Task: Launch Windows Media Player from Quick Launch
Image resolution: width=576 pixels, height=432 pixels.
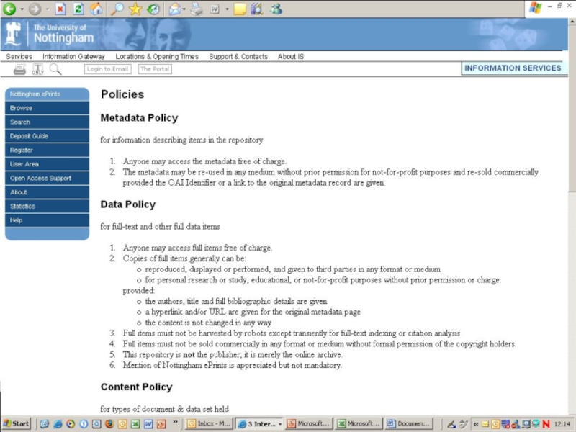Action: click(71, 423)
